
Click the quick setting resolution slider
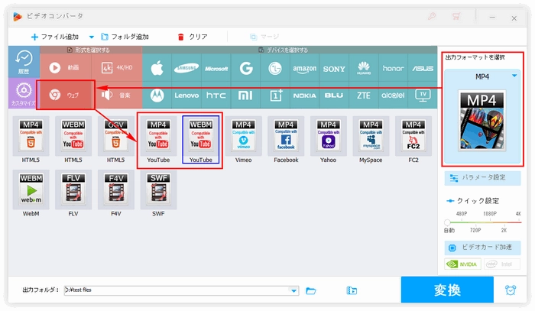(482, 222)
